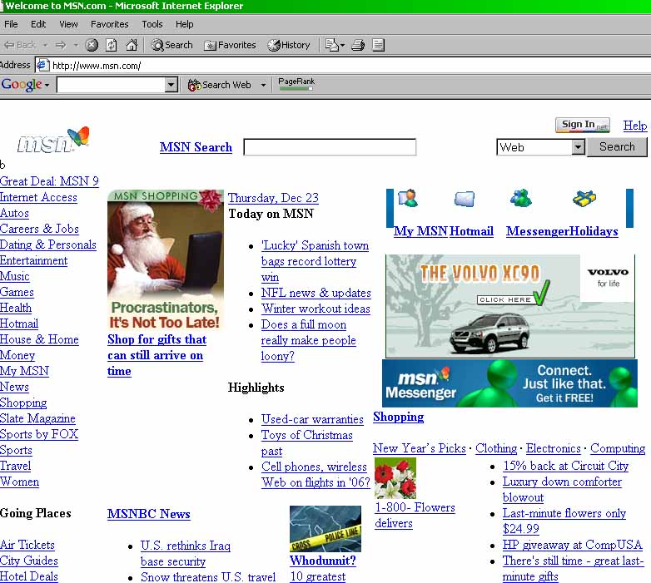Screen dimensions: 651x583
Task: Open the Used-car warranties link
Action: tap(312, 419)
